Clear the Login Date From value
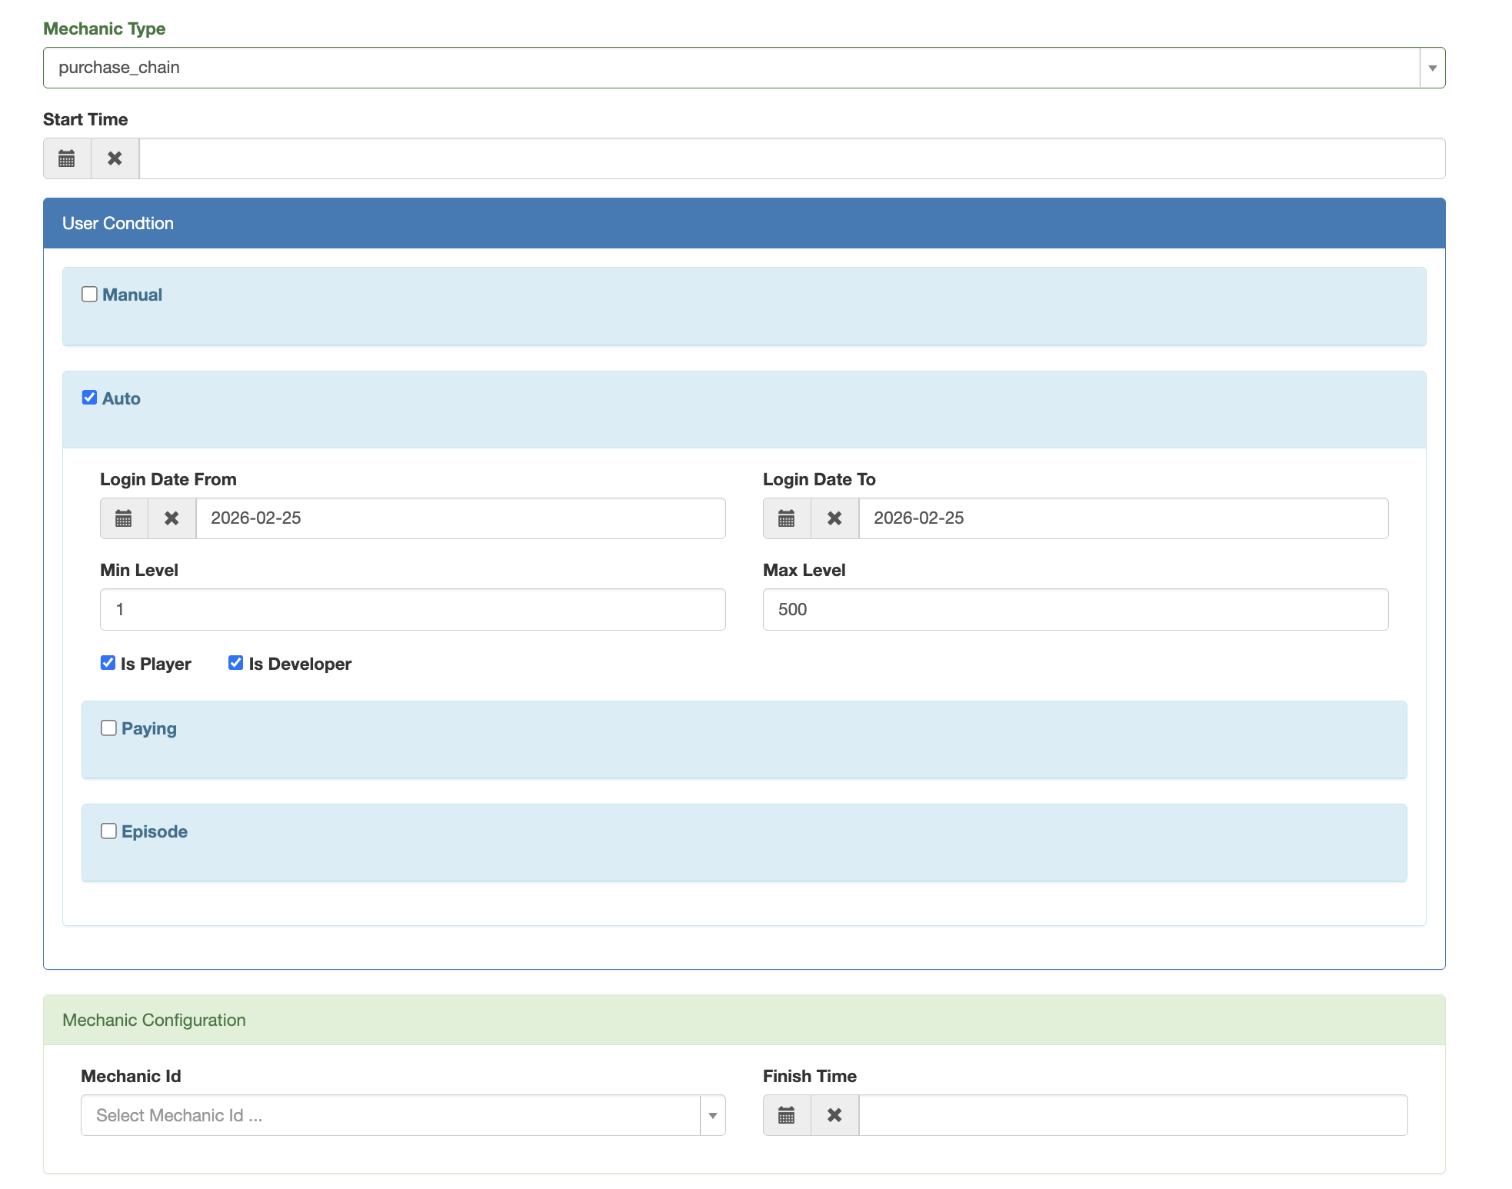Viewport: 1512px width, 1189px height. pyautogui.click(x=172, y=518)
